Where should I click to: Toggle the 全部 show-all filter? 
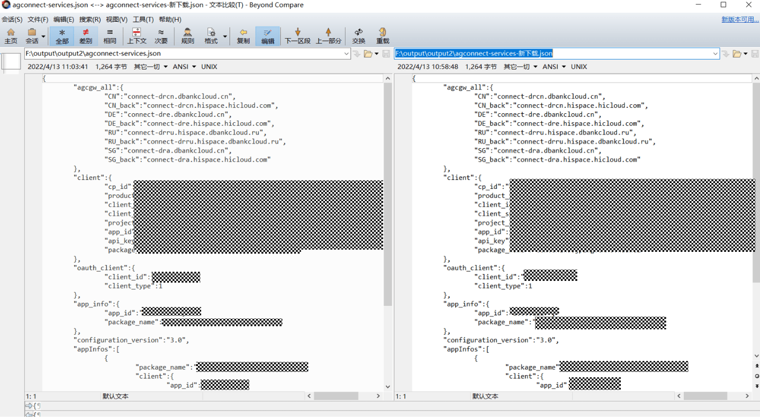point(62,36)
